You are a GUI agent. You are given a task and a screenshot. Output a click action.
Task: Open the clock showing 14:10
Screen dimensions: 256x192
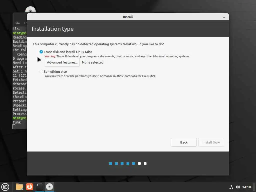(246, 187)
